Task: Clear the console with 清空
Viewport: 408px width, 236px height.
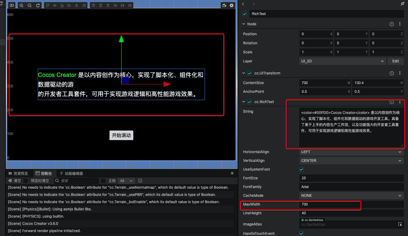Action: click(x=15, y=181)
